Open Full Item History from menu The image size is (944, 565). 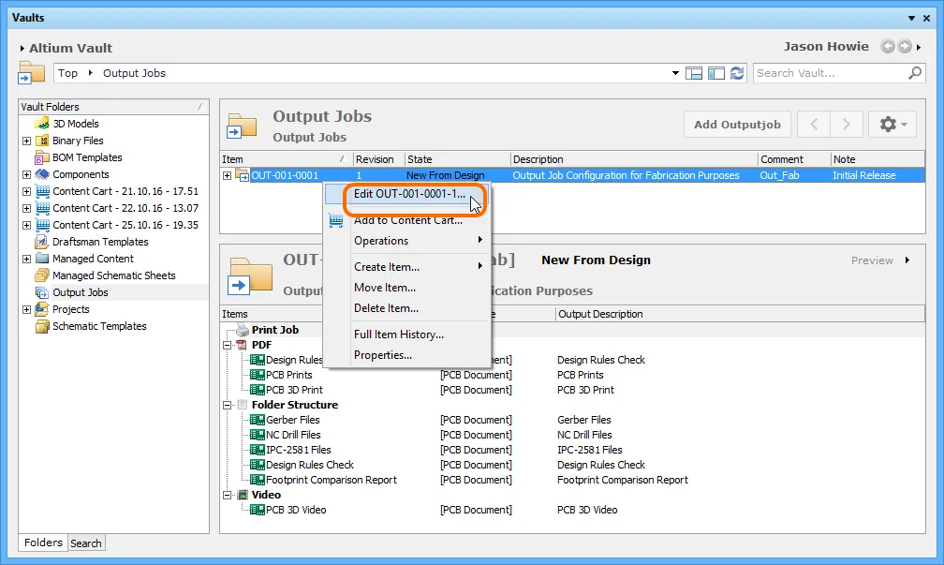coord(407,335)
